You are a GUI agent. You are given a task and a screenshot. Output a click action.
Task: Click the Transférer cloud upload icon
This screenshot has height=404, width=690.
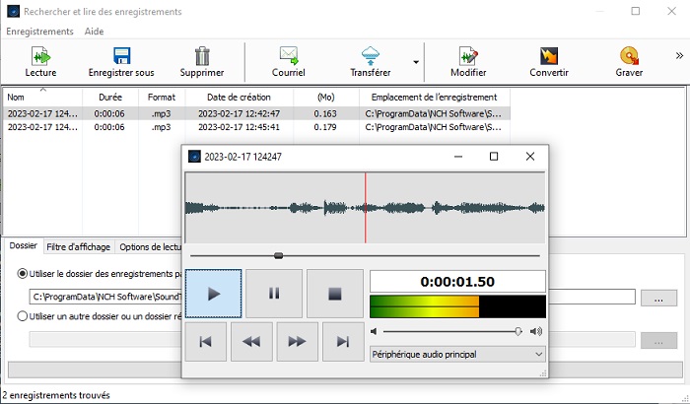[370, 56]
